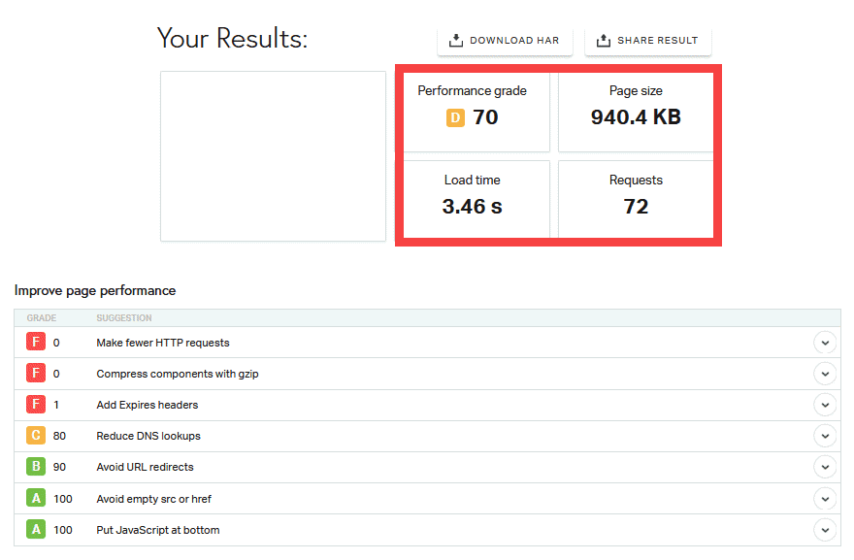The image size is (854, 560).
Task: Expand the Make fewer HTTP requests suggestion
Action: pos(825,342)
